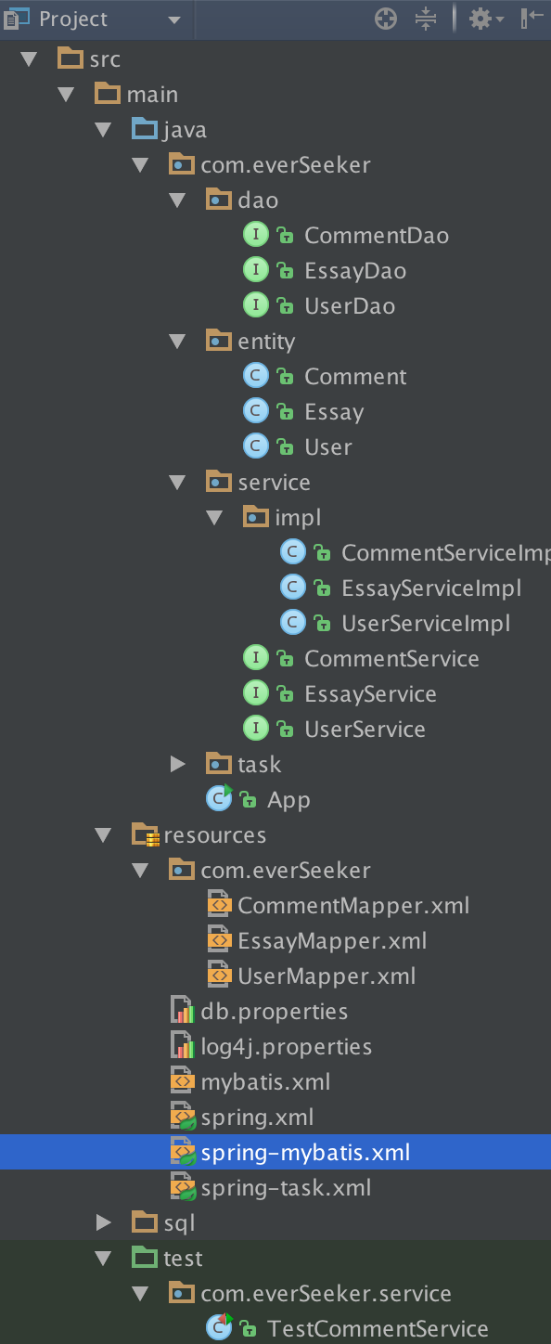551x1344 pixels.
Task: Collapse the main folder
Action: 66,95
